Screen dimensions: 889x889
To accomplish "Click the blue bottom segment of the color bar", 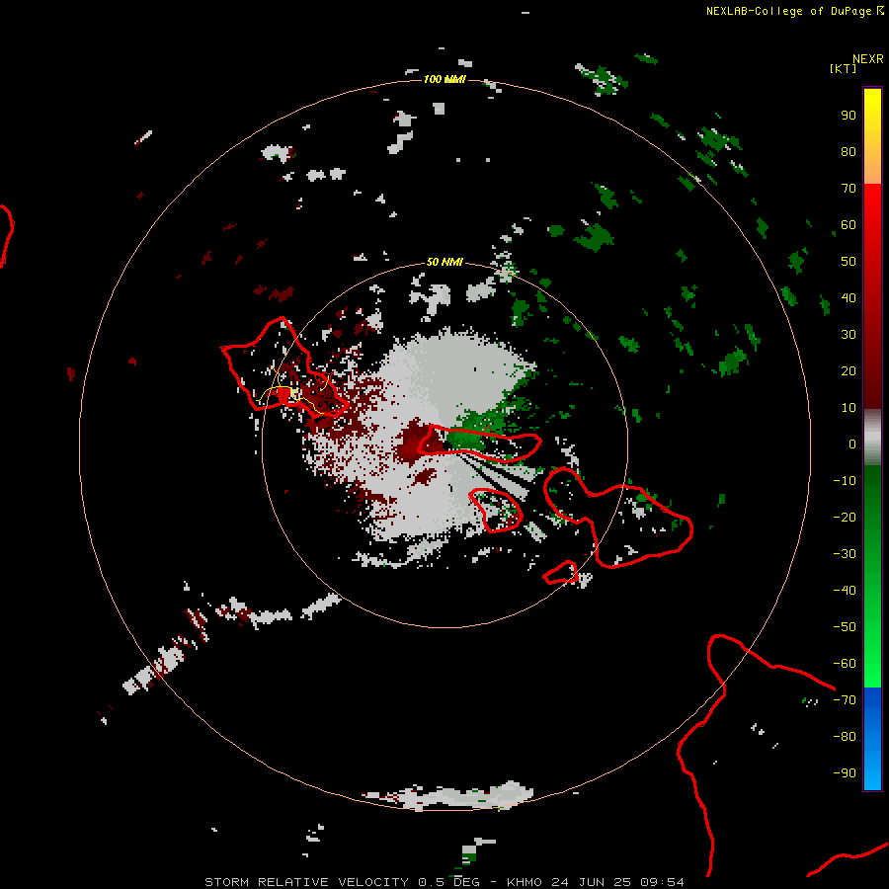I will tap(872, 739).
